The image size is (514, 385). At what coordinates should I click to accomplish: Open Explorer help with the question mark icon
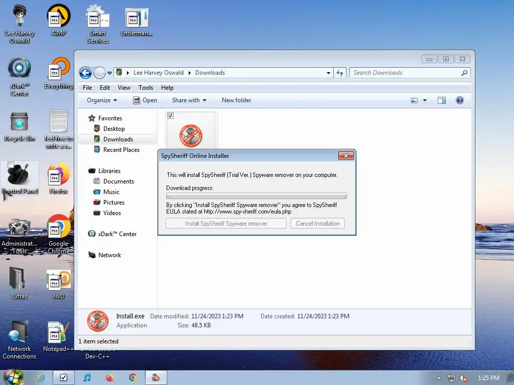pos(460,100)
